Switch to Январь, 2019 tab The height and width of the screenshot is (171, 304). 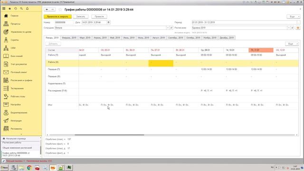(x=52, y=38)
